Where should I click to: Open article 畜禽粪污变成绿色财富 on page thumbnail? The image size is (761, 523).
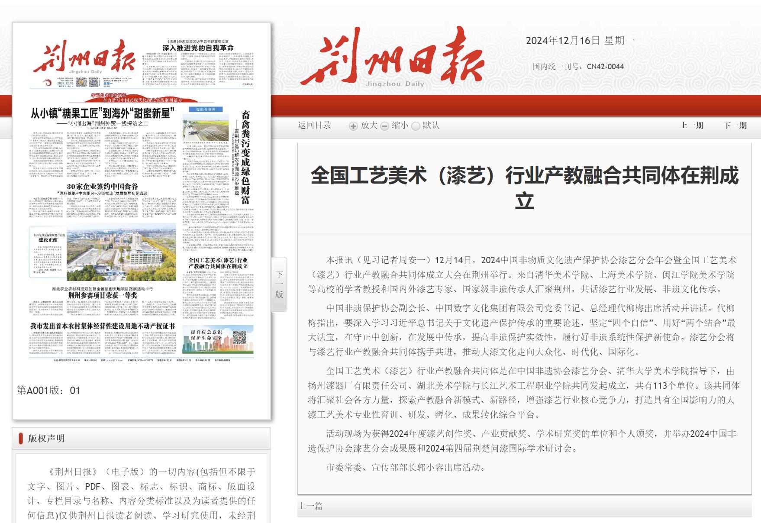click(245, 157)
